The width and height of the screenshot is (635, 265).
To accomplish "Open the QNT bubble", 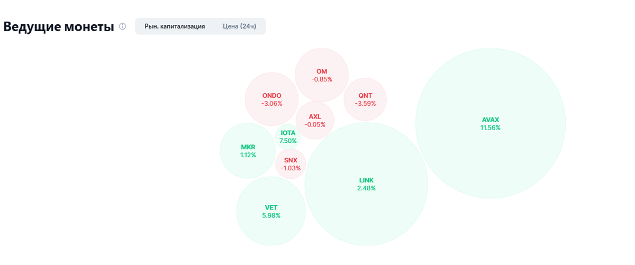I will point(365,99).
